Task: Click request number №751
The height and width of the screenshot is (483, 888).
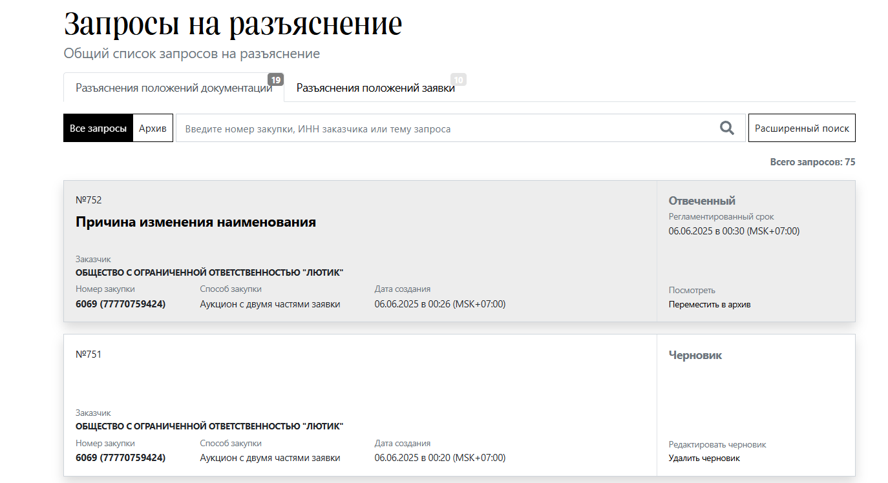Action: (89, 355)
